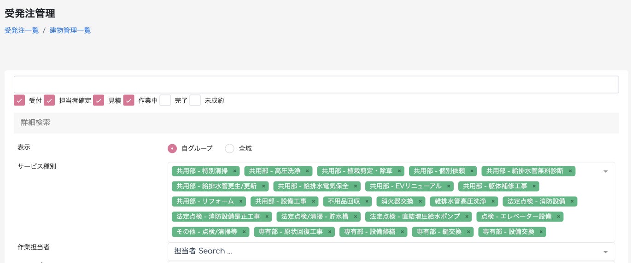Check the 未成約 checkbox
The height and width of the screenshot is (263, 631).
[x=195, y=100]
